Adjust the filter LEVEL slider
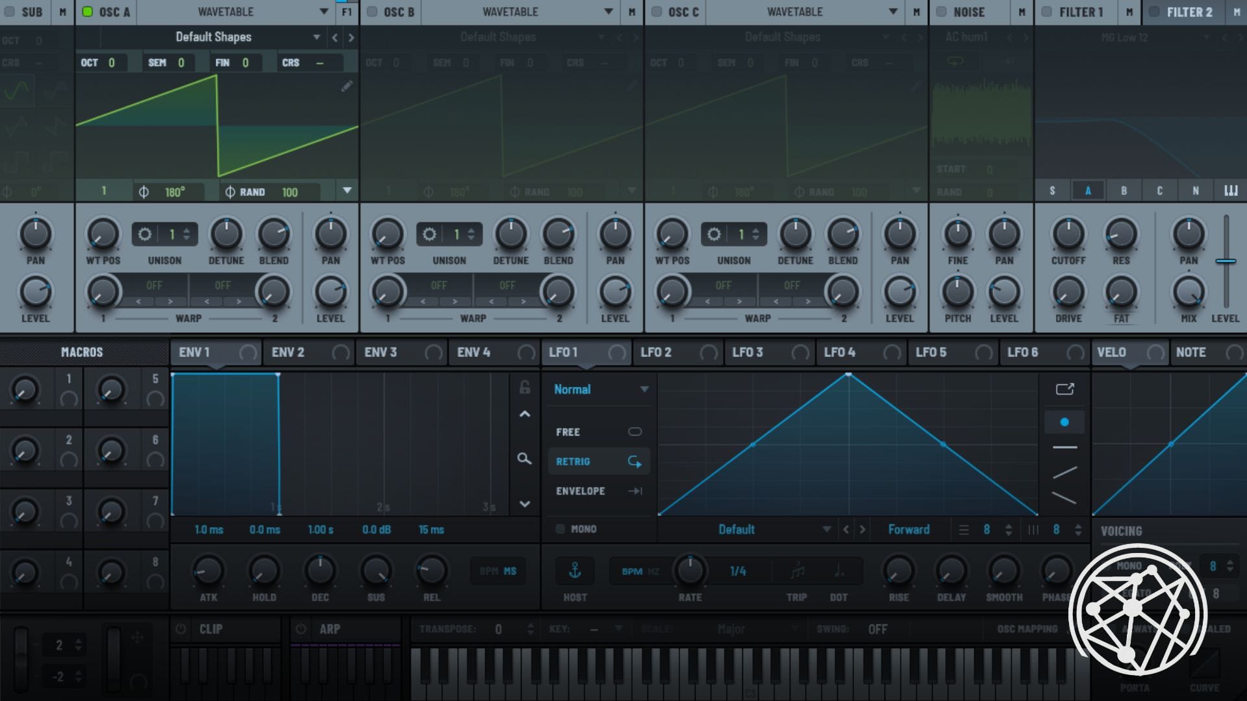Viewport: 1247px width, 701px height. tap(1226, 261)
